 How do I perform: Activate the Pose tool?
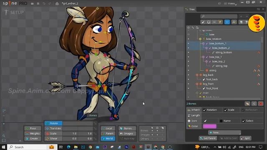(33, 128)
